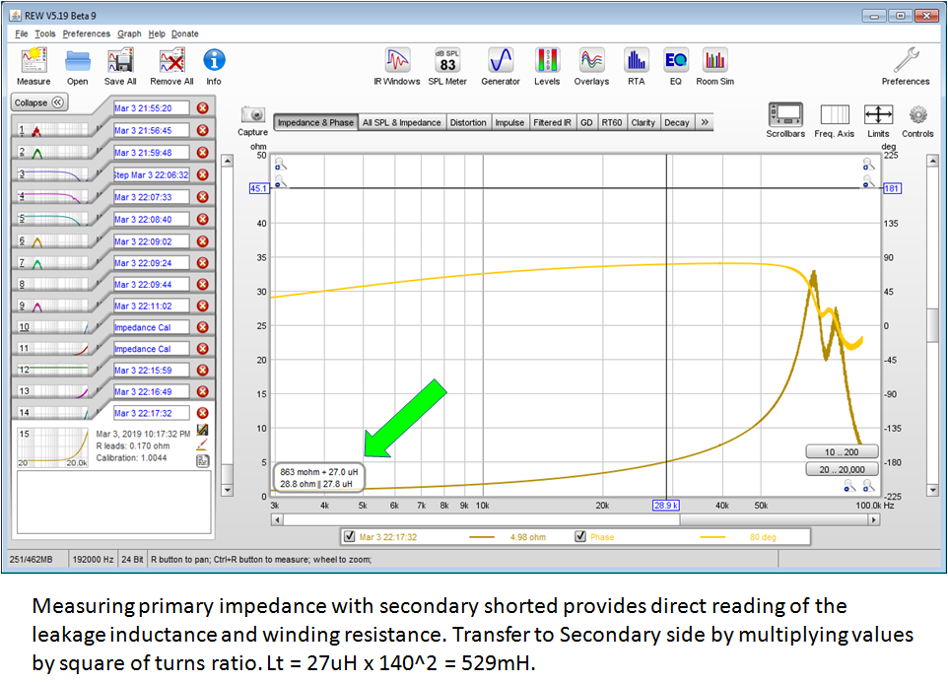The width and height of the screenshot is (948, 683).
Task: Open the Help menu
Action: tap(157, 34)
